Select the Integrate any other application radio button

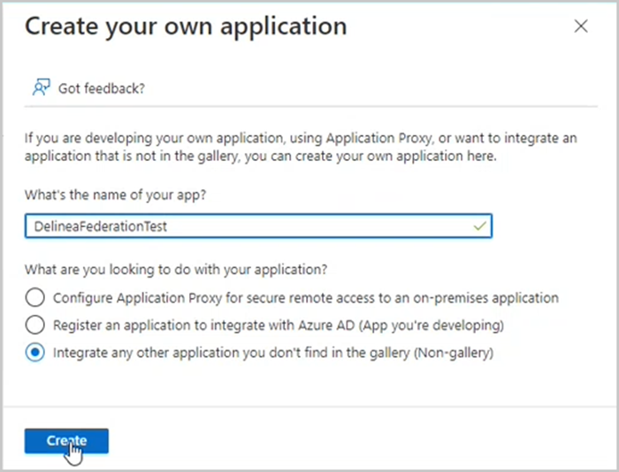tap(34, 353)
